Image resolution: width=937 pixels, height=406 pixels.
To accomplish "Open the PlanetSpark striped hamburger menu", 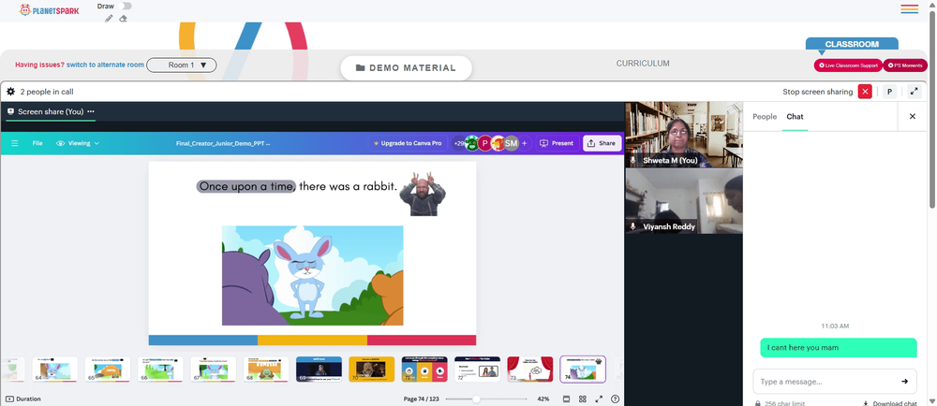I will pyautogui.click(x=910, y=9).
